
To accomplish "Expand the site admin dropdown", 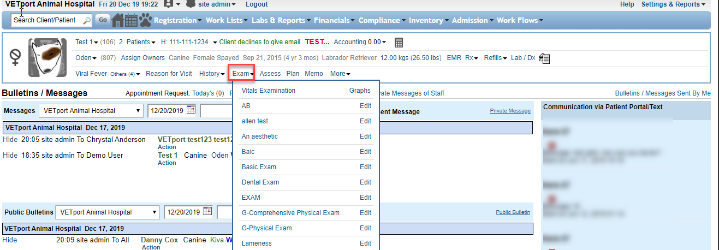I will point(217,4).
